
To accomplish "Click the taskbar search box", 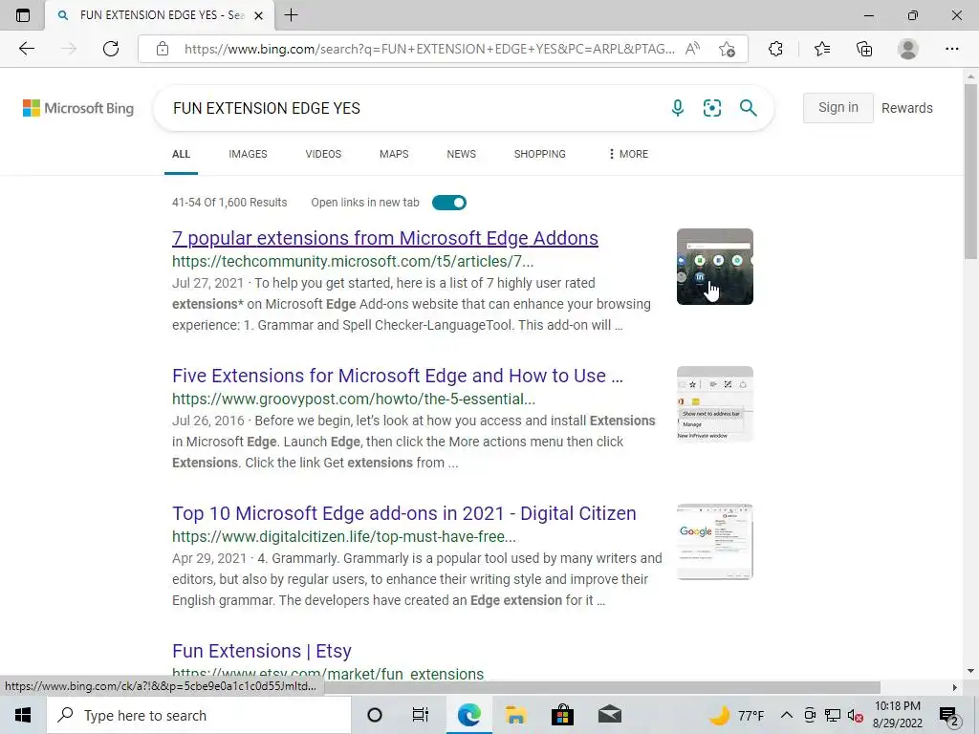I will 199,715.
